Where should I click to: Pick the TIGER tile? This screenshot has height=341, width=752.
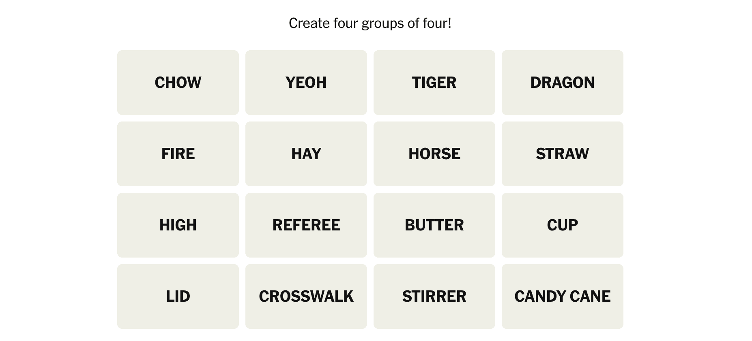[x=434, y=83]
